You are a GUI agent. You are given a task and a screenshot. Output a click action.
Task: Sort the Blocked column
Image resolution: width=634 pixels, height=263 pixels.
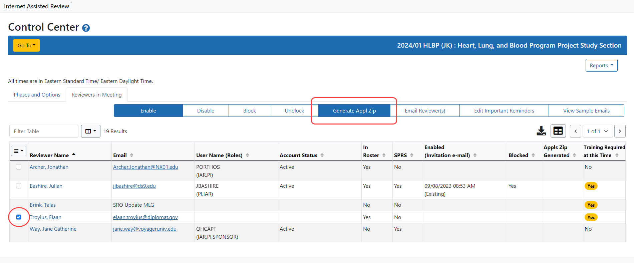[533, 155]
